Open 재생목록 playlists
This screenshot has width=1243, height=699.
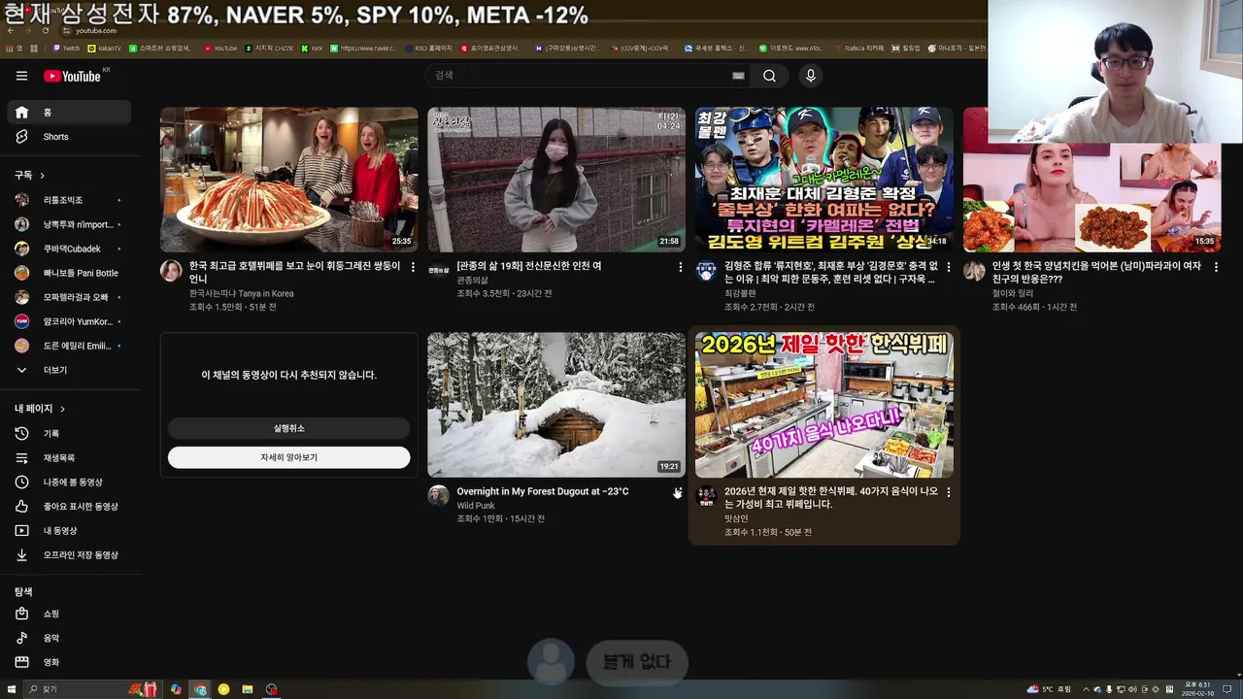pyautogui.click(x=68, y=458)
